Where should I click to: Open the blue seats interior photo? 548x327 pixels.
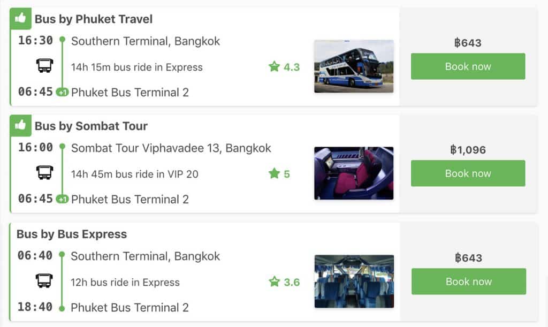click(x=354, y=282)
